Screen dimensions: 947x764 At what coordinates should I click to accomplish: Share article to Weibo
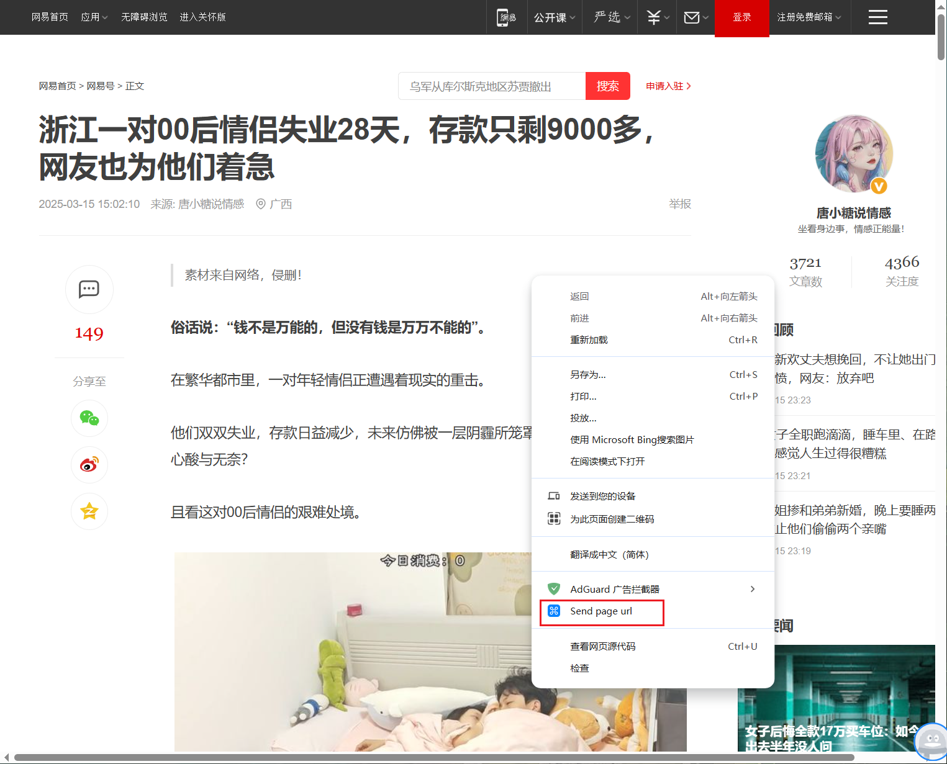pyautogui.click(x=89, y=465)
